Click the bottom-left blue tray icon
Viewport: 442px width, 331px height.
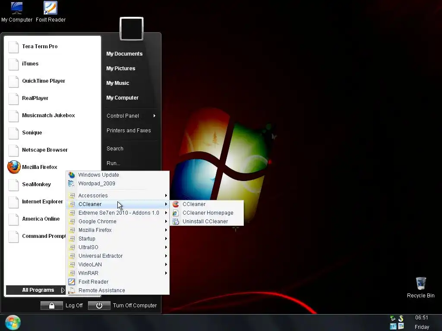[x=393, y=327]
